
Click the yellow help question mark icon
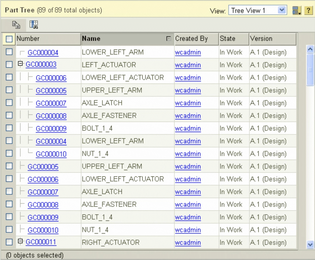coord(308,10)
